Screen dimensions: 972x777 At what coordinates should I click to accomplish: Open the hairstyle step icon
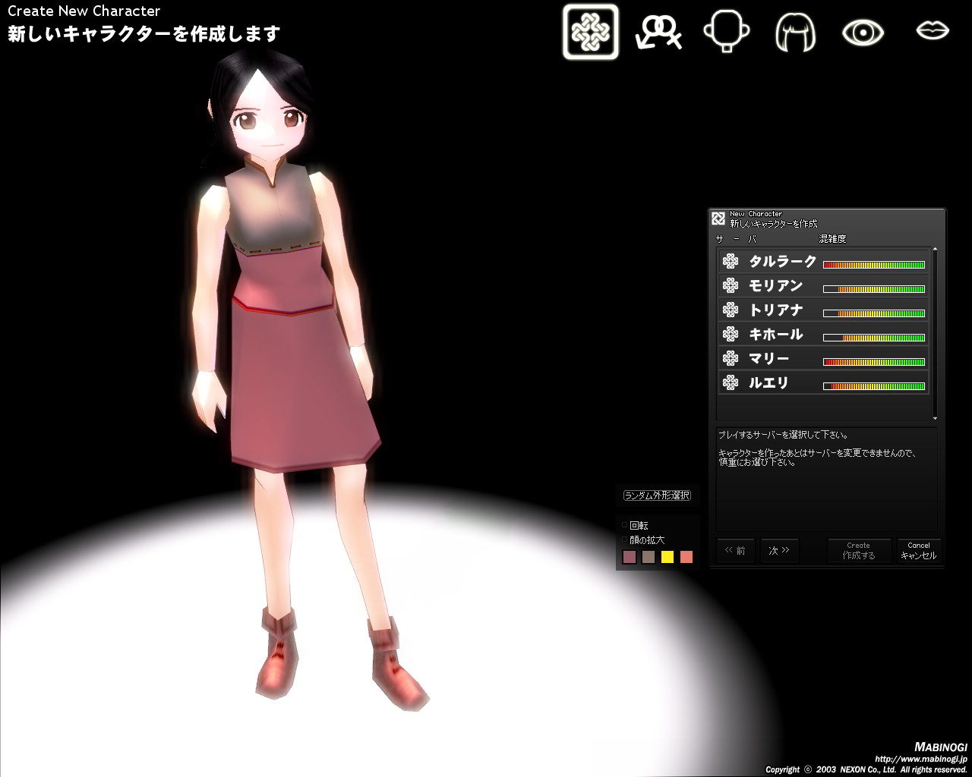coord(795,32)
